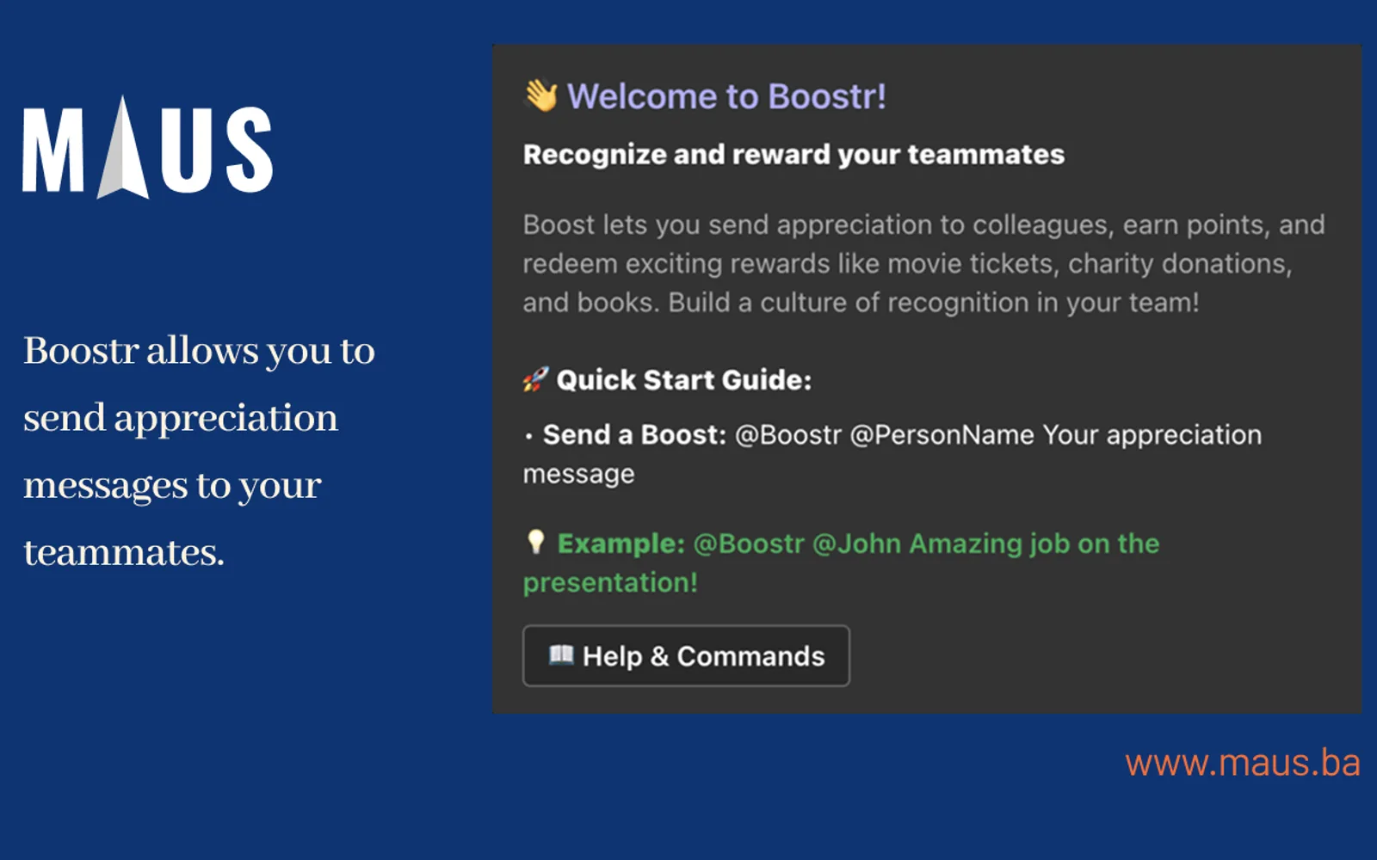
Task: Click the light bulb emoji beside Example
Action: pos(535,542)
